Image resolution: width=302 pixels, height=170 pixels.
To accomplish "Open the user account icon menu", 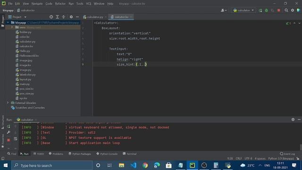I will tap(223, 10).
